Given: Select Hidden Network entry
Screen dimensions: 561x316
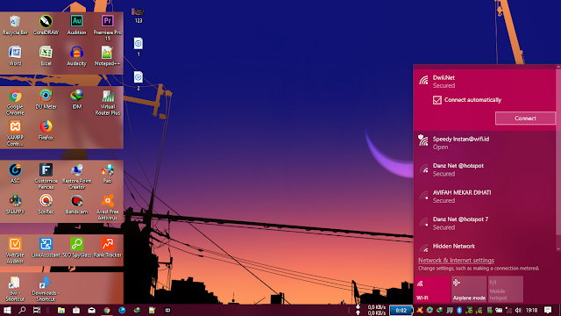Looking at the screenshot, I should (485, 247).
